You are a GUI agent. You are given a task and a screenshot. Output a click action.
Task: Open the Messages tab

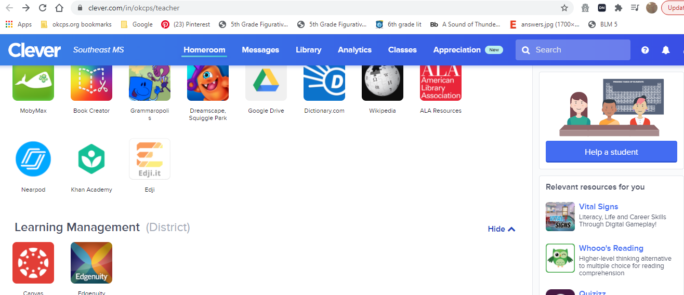pyautogui.click(x=260, y=50)
